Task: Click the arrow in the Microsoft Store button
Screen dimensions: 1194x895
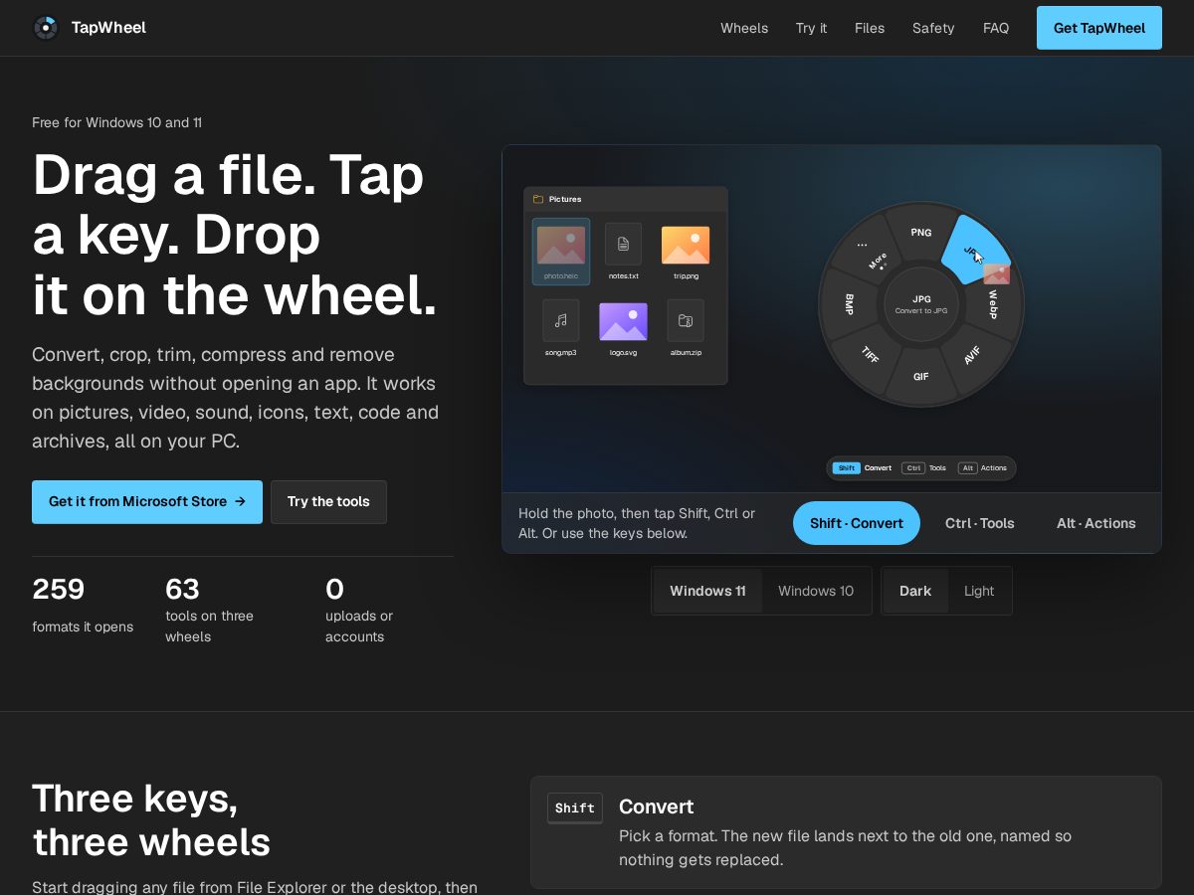Action: [240, 502]
